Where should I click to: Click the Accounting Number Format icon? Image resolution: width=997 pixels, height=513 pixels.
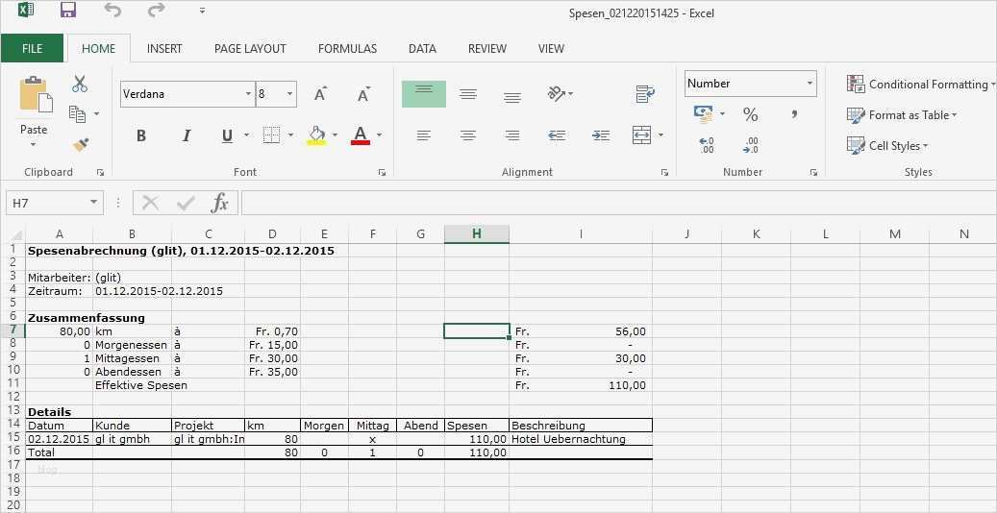coord(703,113)
